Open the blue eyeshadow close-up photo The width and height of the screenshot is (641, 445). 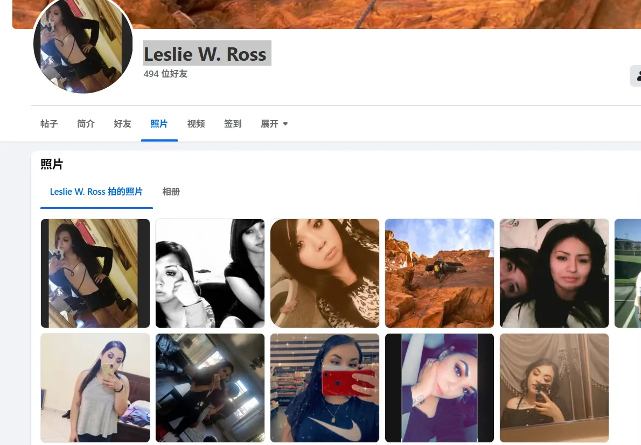coord(439,387)
